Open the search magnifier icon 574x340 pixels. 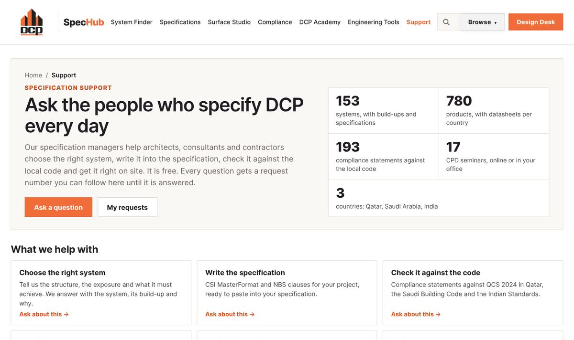click(446, 22)
